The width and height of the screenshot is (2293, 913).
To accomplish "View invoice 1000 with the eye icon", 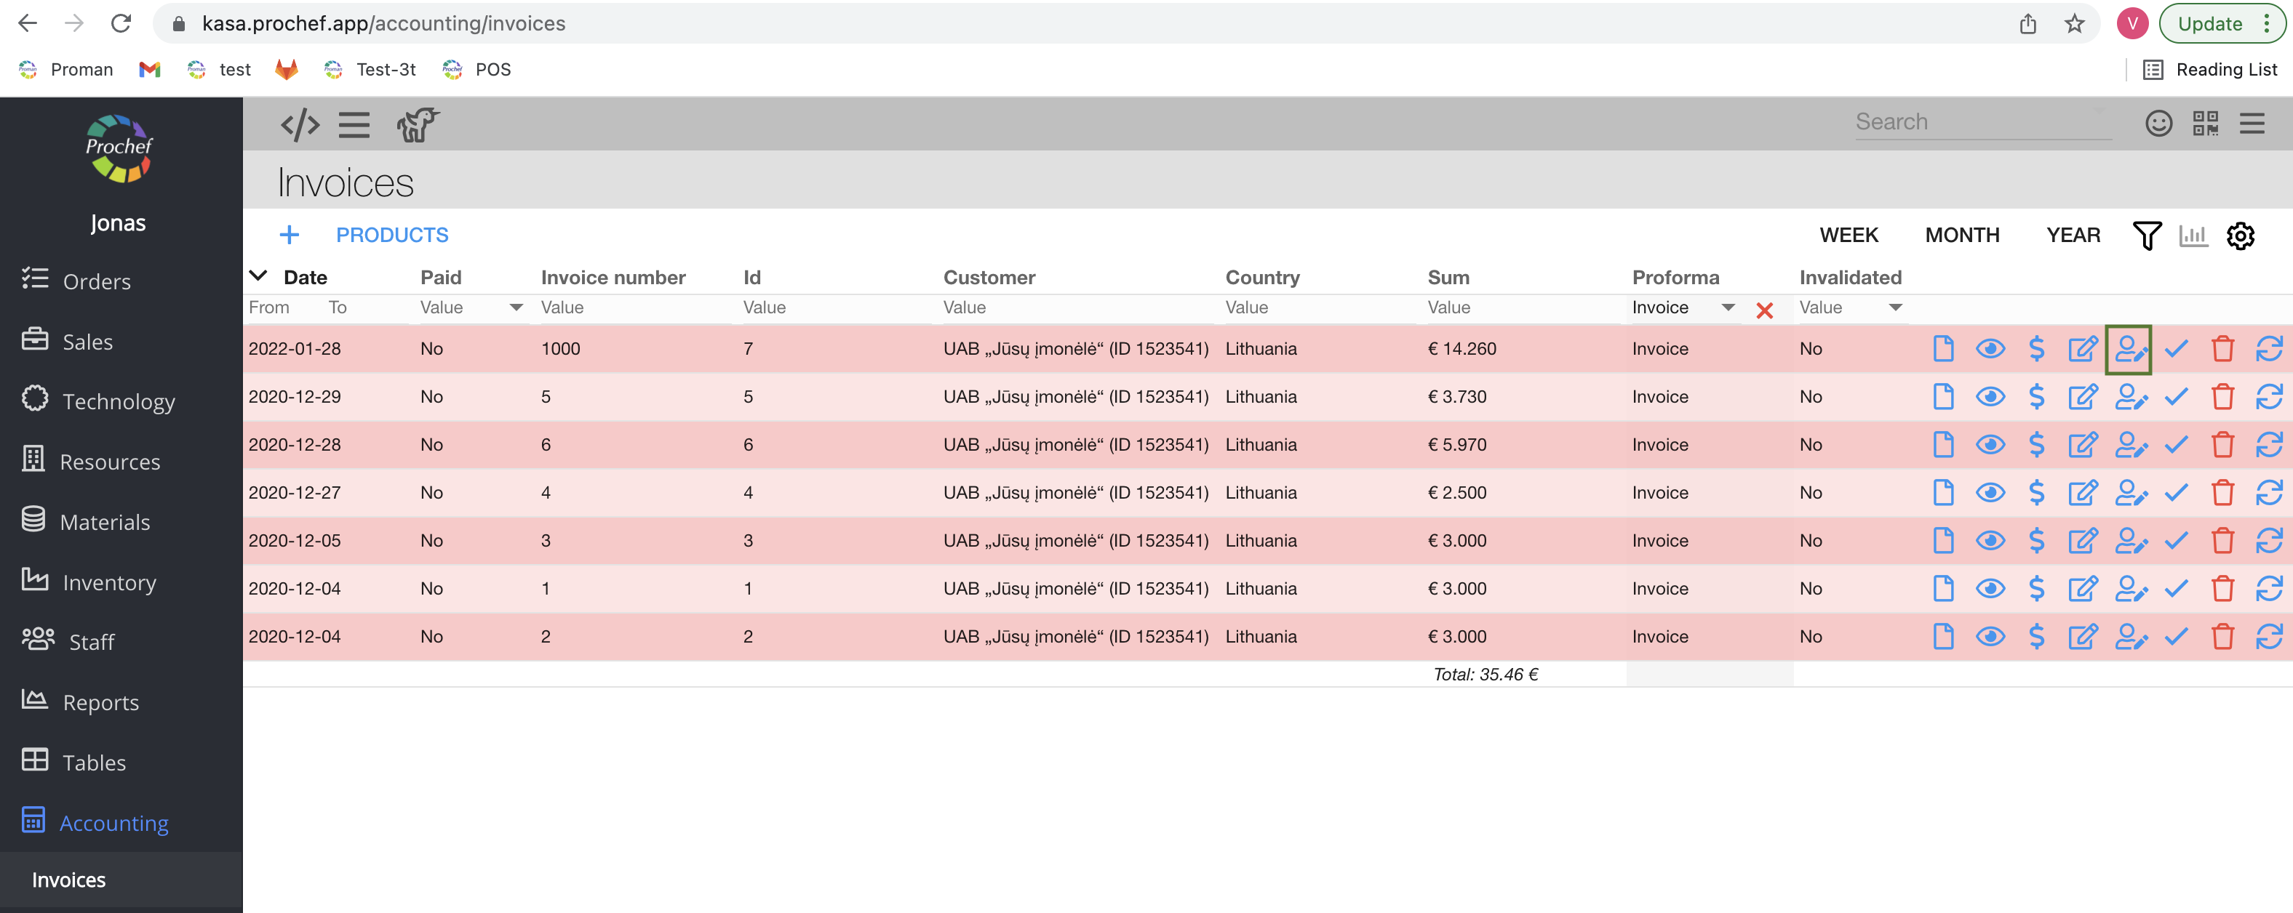I will [x=1990, y=349].
